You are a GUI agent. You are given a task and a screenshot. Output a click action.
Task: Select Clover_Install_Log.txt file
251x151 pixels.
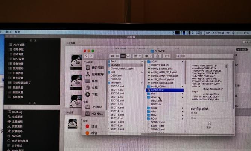click(122, 68)
